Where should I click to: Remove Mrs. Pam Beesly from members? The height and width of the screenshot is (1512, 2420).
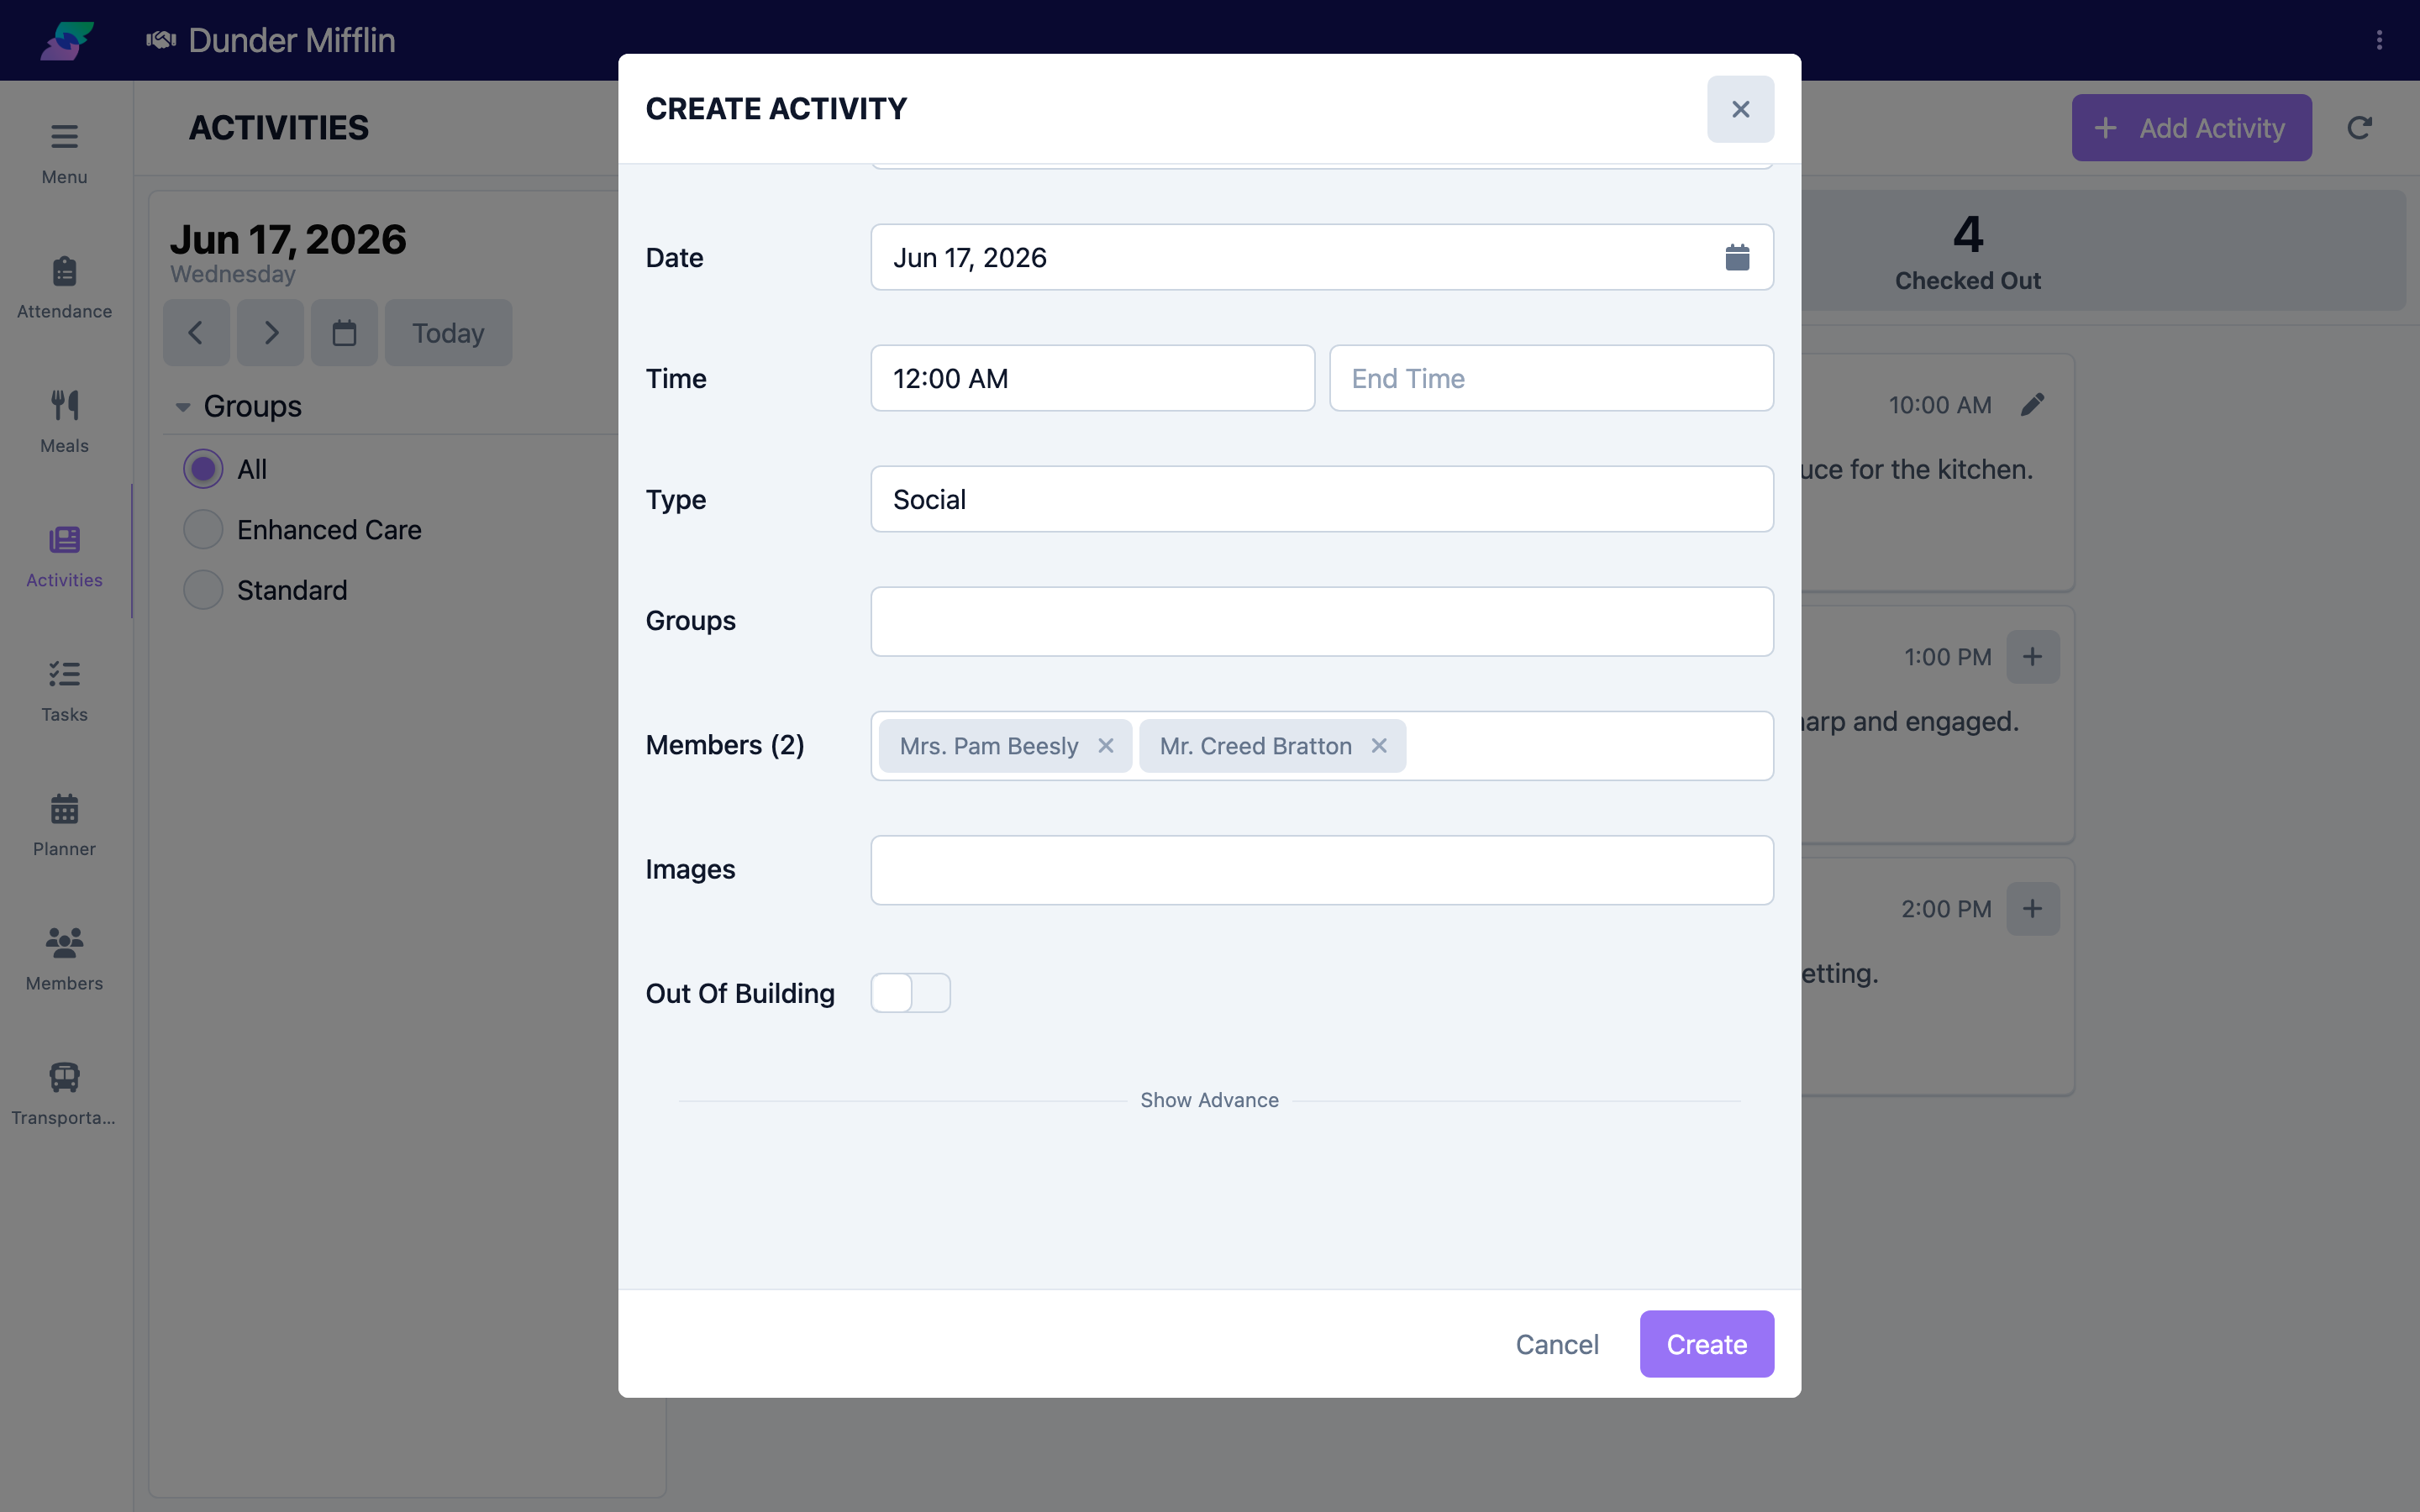point(1105,746)
